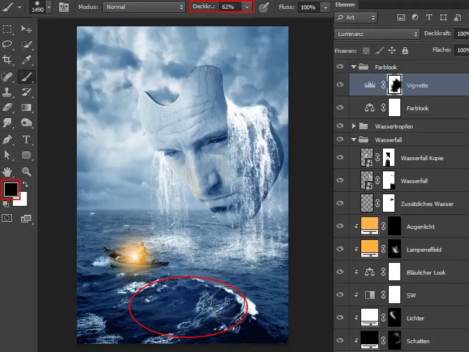
Task: Select the Sponge/Dodge tool
Action: (x=26, y=123)
